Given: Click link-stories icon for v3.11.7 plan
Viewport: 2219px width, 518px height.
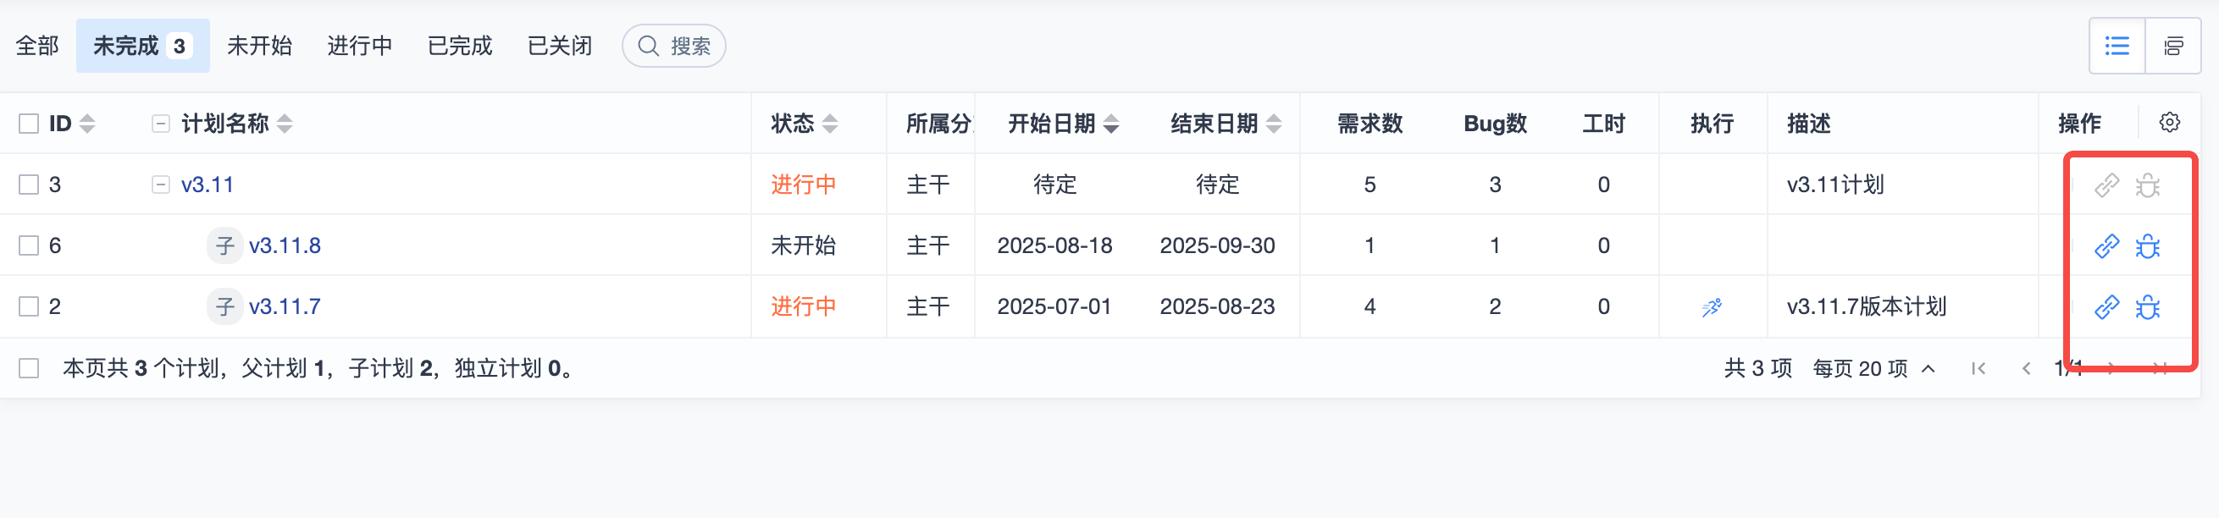Looking at the screenshot, I should (x=2106, y=307).
